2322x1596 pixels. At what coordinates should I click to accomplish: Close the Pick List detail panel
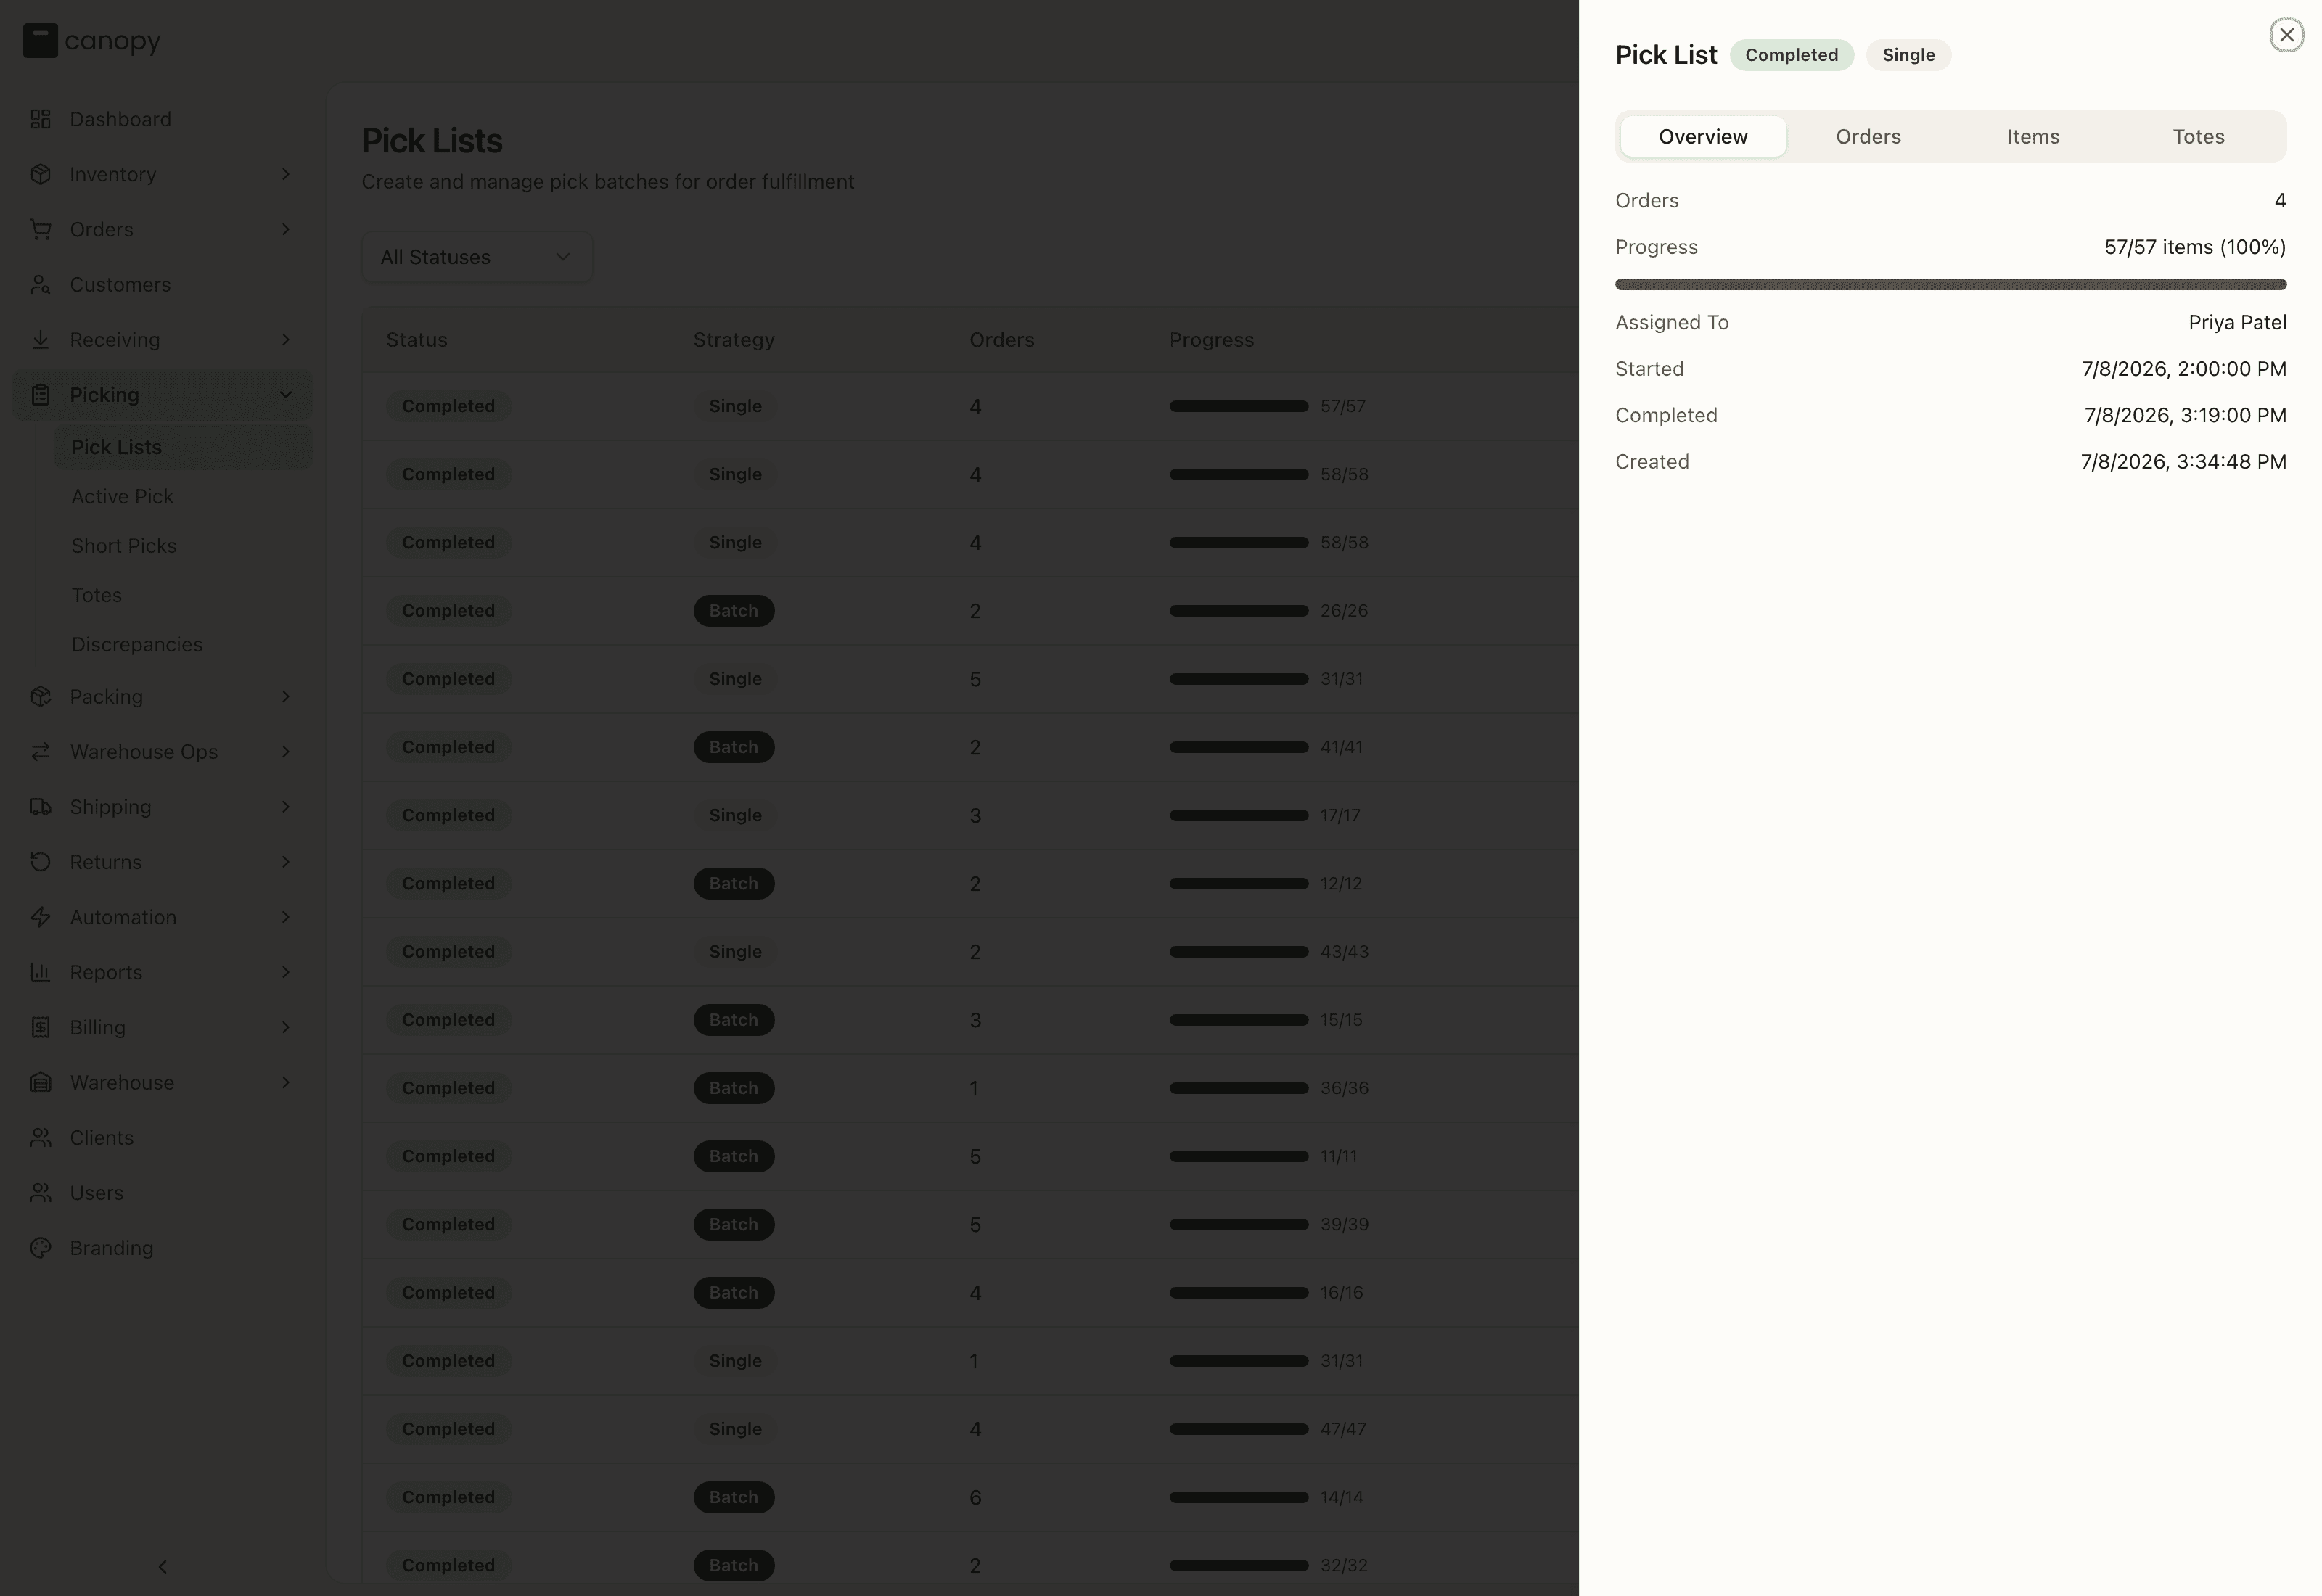pyautogui.click(x=2286, y=35)
